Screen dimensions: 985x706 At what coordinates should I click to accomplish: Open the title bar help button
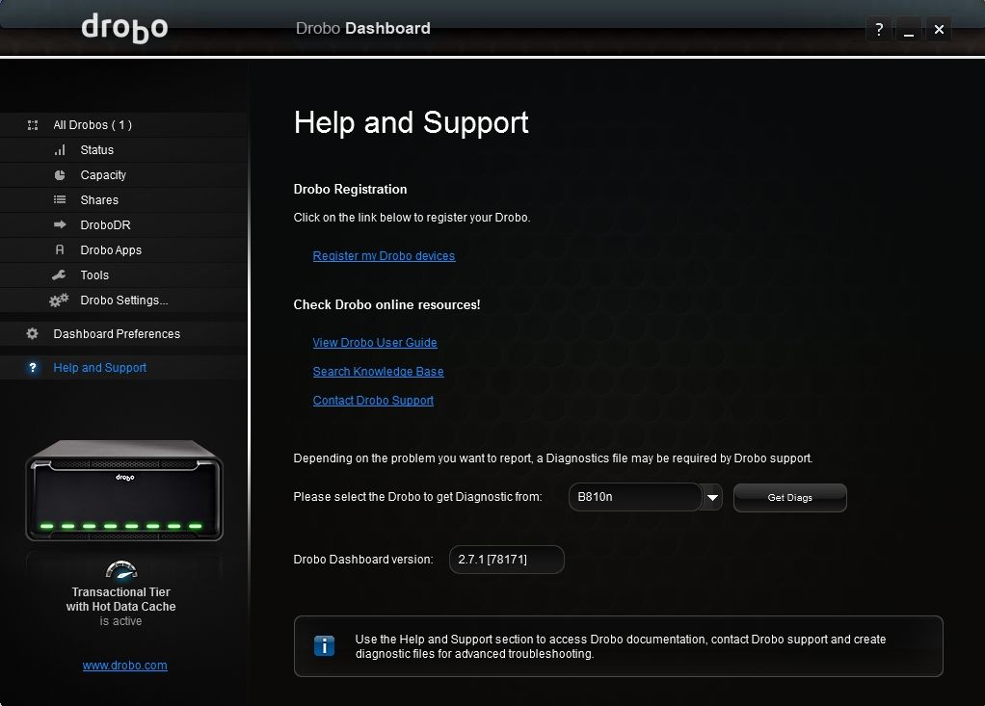point(878,29)
